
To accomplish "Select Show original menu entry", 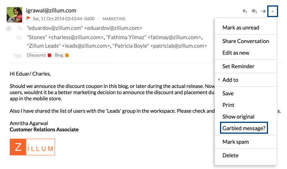I will coord(246,117).
